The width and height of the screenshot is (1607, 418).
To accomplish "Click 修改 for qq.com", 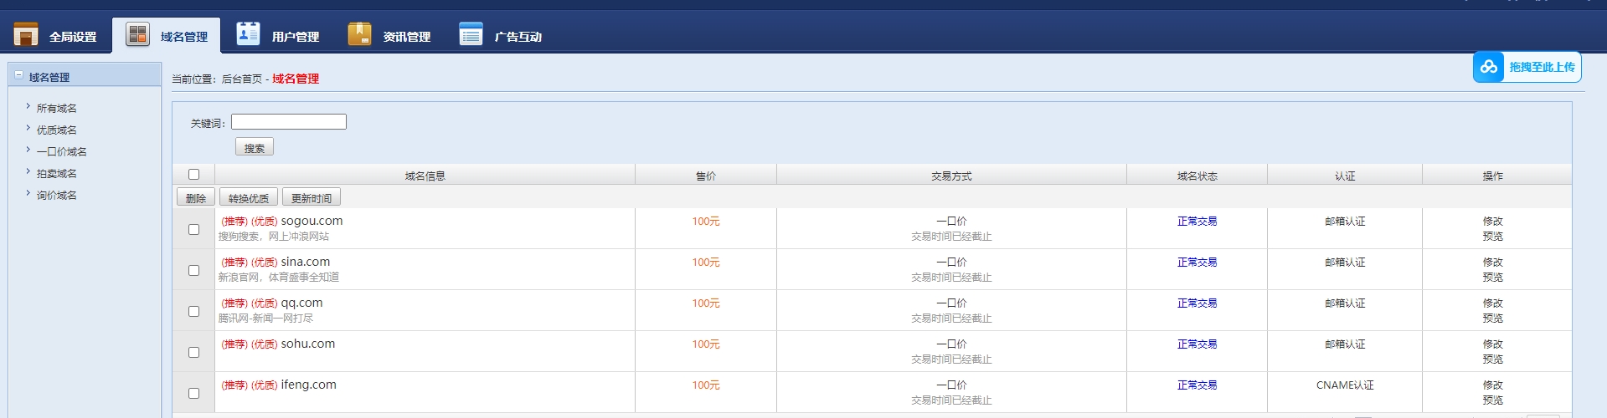I will pyautogui.click(x=1493, y=303).
